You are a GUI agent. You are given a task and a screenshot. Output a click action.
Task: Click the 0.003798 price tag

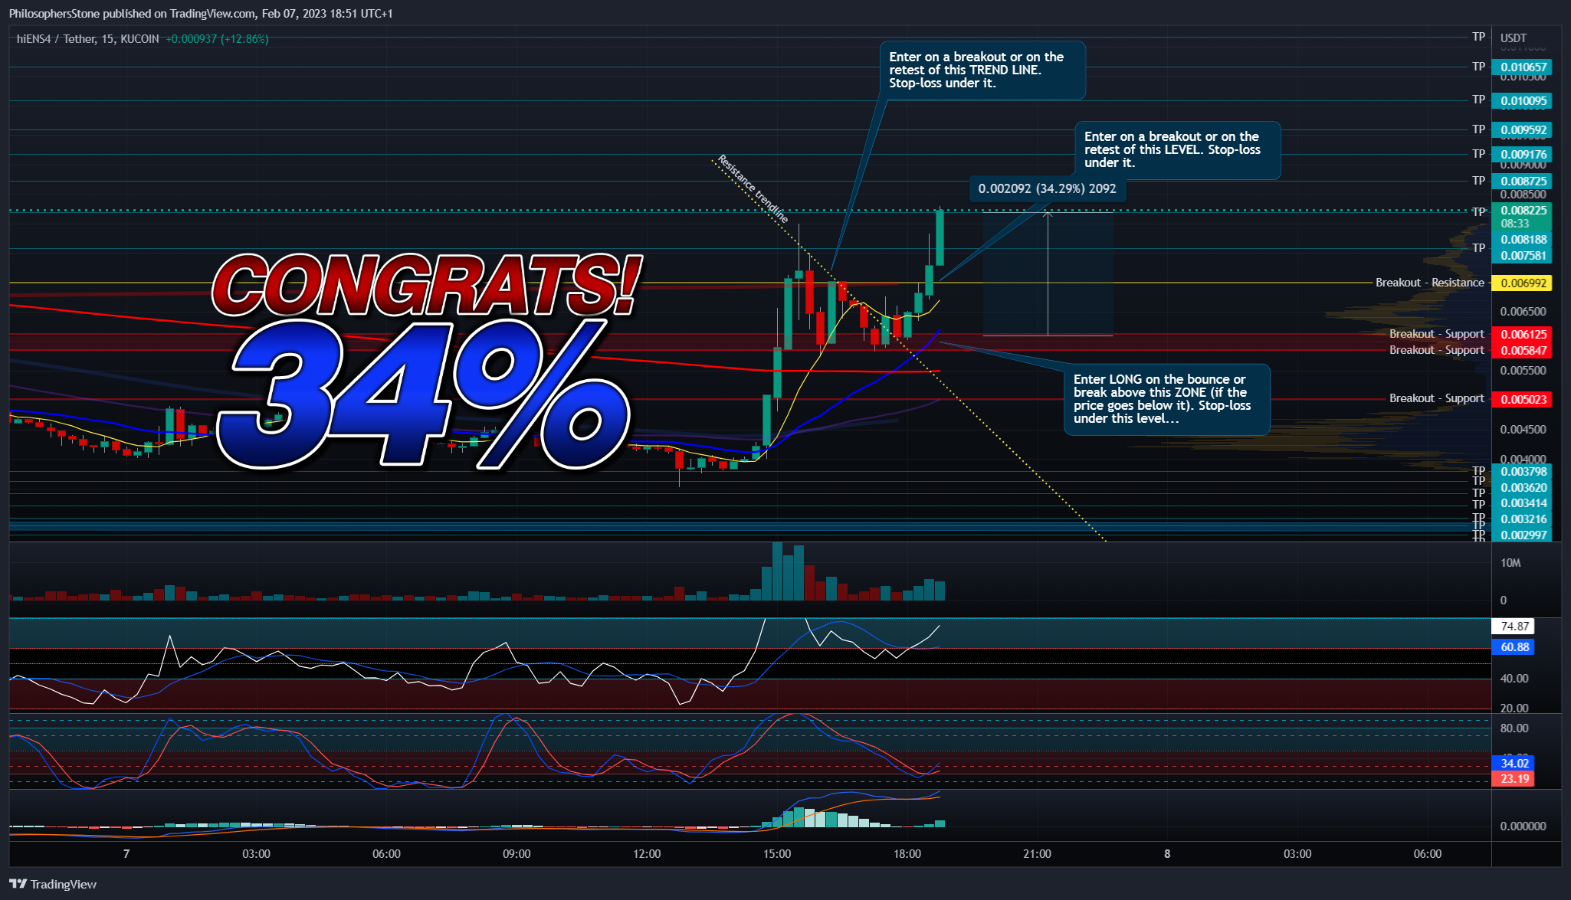coord(1522,472)
